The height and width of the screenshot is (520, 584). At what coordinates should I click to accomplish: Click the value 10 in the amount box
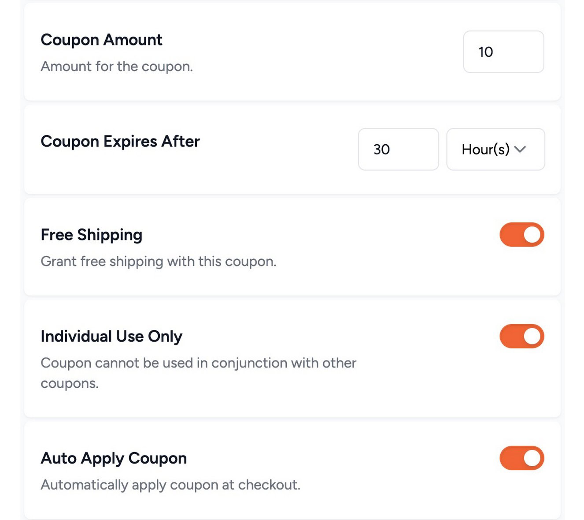[486, 52]
